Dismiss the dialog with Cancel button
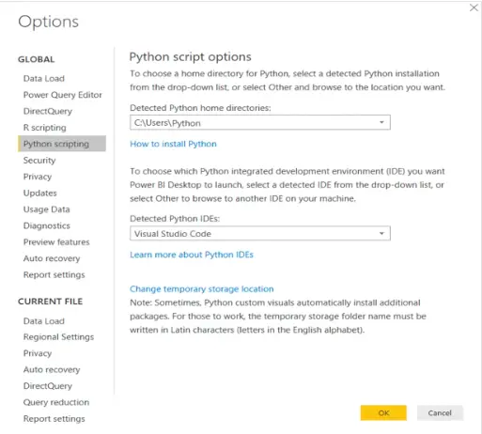 440,412
